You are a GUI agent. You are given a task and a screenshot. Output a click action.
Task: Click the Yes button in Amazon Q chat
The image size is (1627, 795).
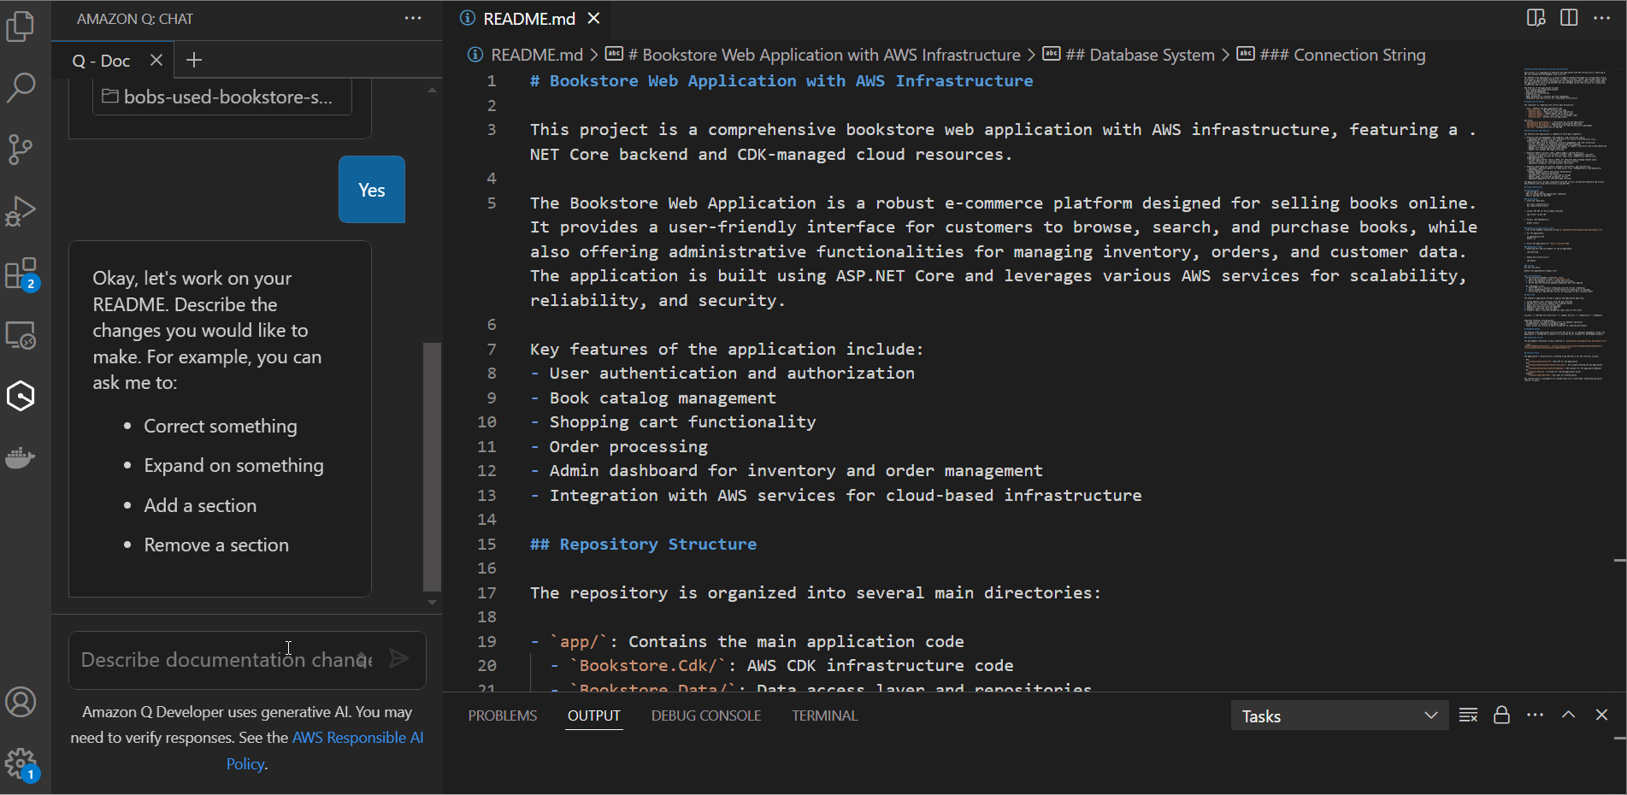371,189
